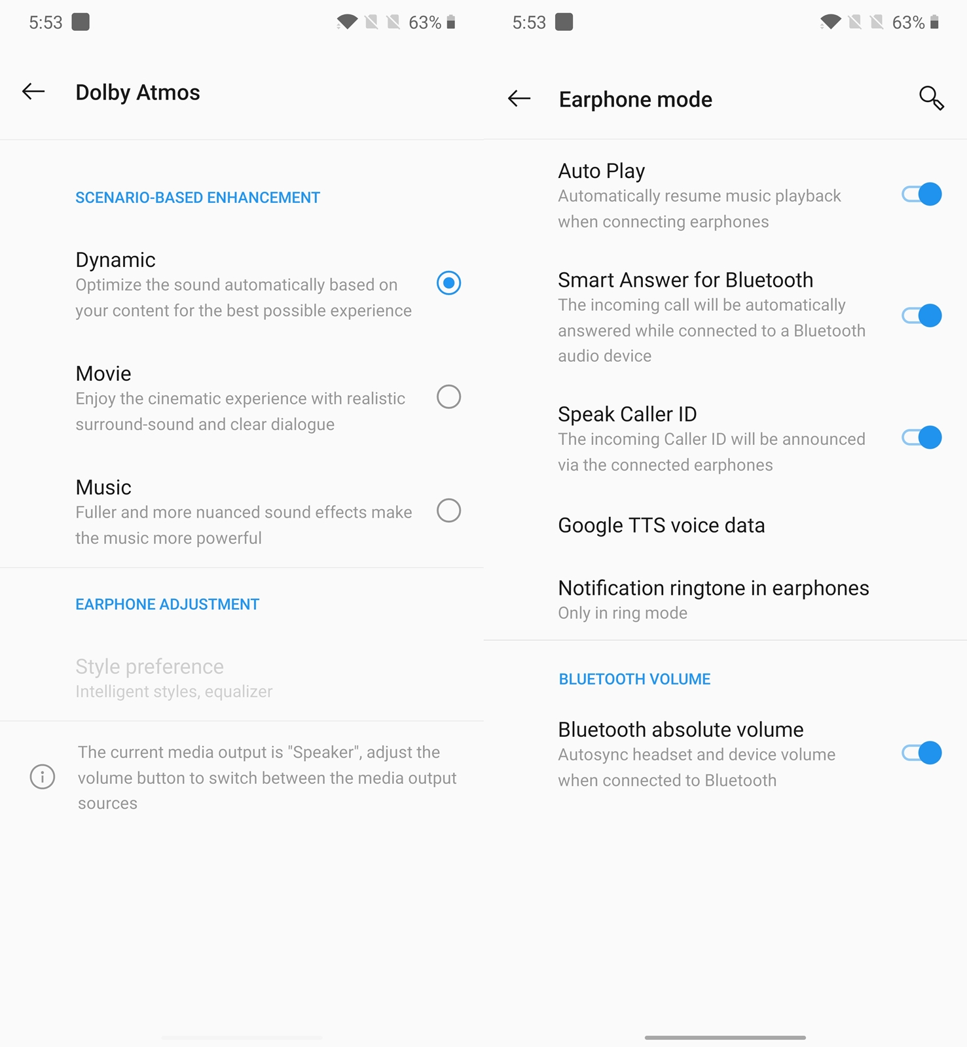Tap the Wi-Fi status icon on the left screen

[346, 22]
